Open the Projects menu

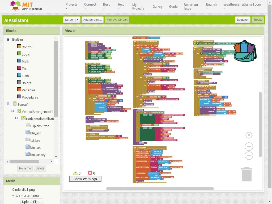coord(71,6)
